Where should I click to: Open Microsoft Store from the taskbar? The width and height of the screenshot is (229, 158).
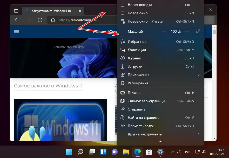pyautogui.click(x=149, y=152)
